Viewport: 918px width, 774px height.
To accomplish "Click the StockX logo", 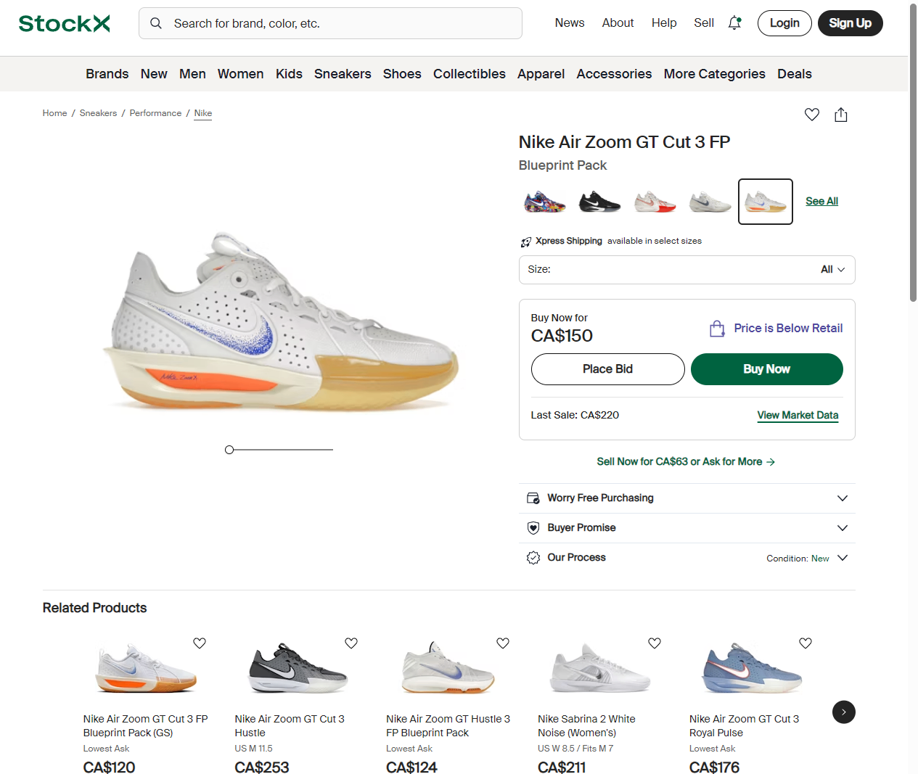I will (x=65, y=23).
